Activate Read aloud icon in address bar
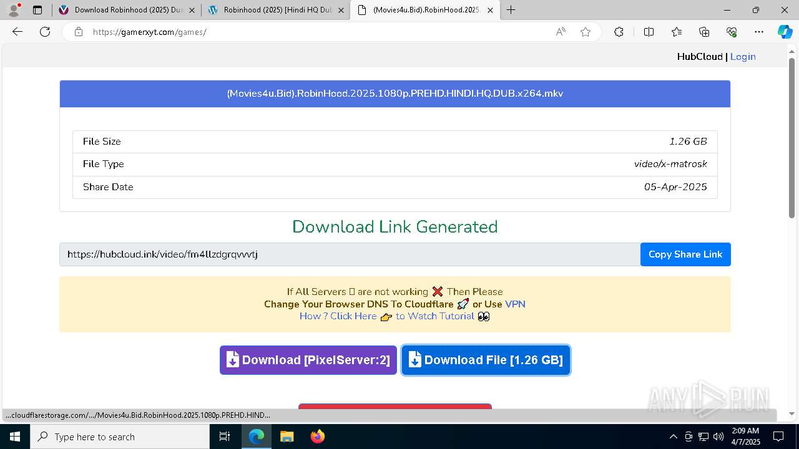The height and width of the screenshot is (449, 799). click(561, 32)
